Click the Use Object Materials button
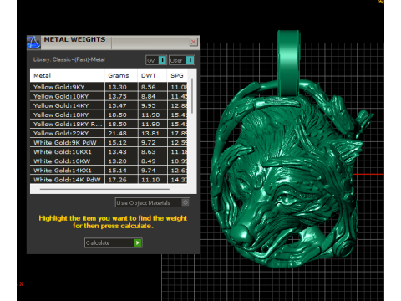Viewport: 401px width, 301px height. (x=153, y=202)
